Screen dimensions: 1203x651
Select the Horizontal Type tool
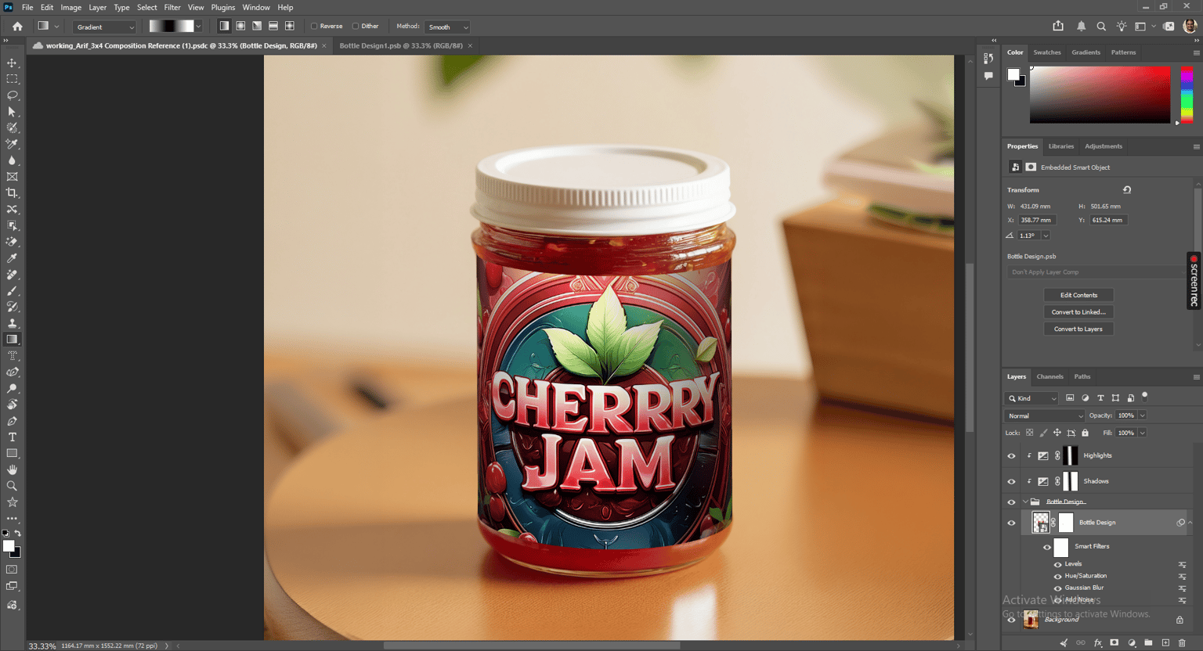[12, 437]
